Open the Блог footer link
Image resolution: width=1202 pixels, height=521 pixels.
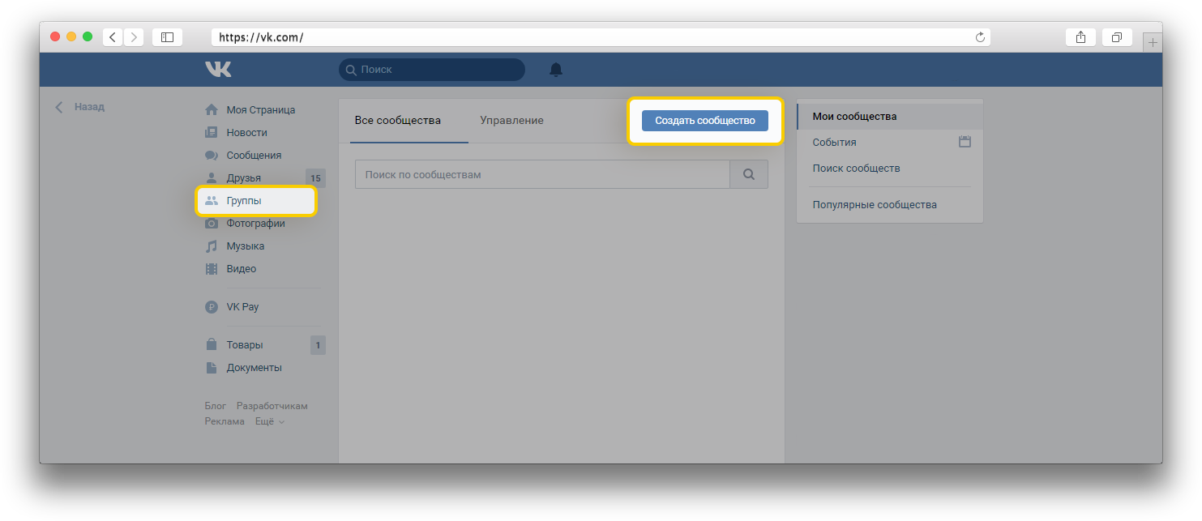[x=216, y=406]
